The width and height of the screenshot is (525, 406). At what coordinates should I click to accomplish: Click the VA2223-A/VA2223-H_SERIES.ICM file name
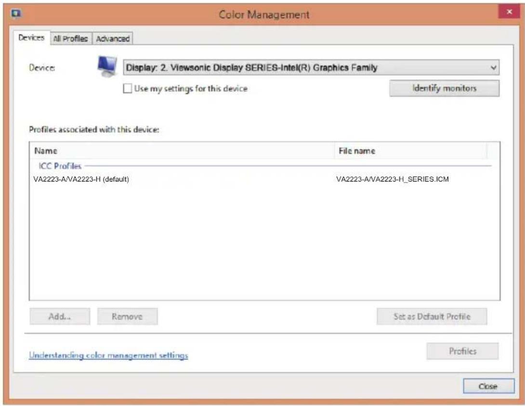[393, 179]
